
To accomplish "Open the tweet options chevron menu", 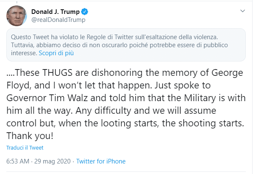I will (242, 10).
